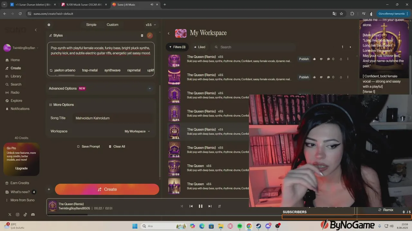Open What's new?
This screenshot has height=231, width=412.
coord(20,192)
